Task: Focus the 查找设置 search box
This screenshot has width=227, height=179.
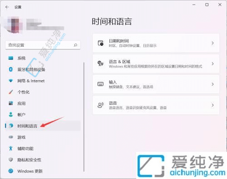Action: (43, 45)
